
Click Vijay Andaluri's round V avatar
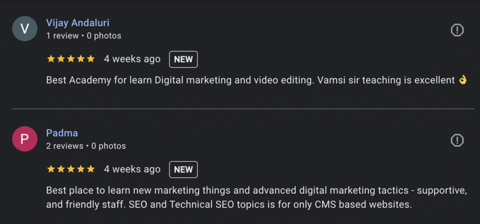(x=25, y=29)
